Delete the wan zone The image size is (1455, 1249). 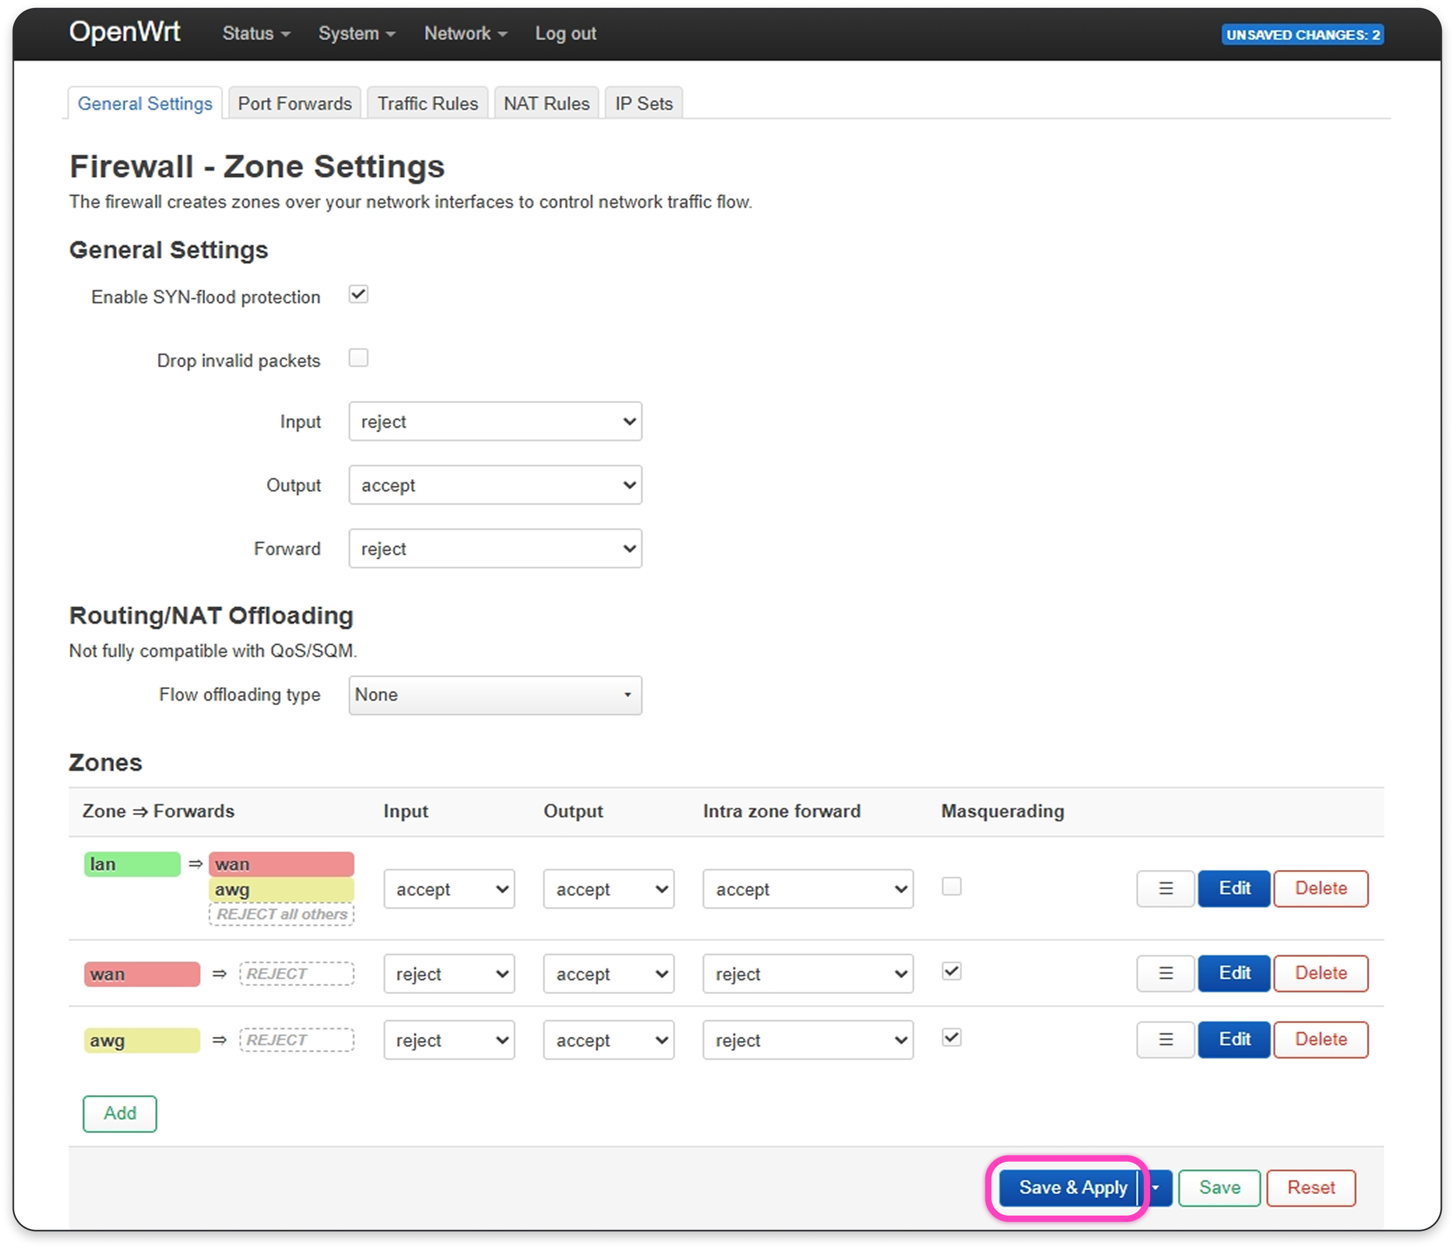click(1320, 973)
